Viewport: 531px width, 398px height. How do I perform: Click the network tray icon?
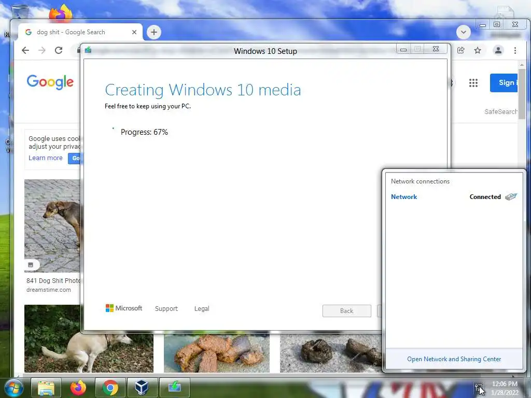click(x=479, y=388)
